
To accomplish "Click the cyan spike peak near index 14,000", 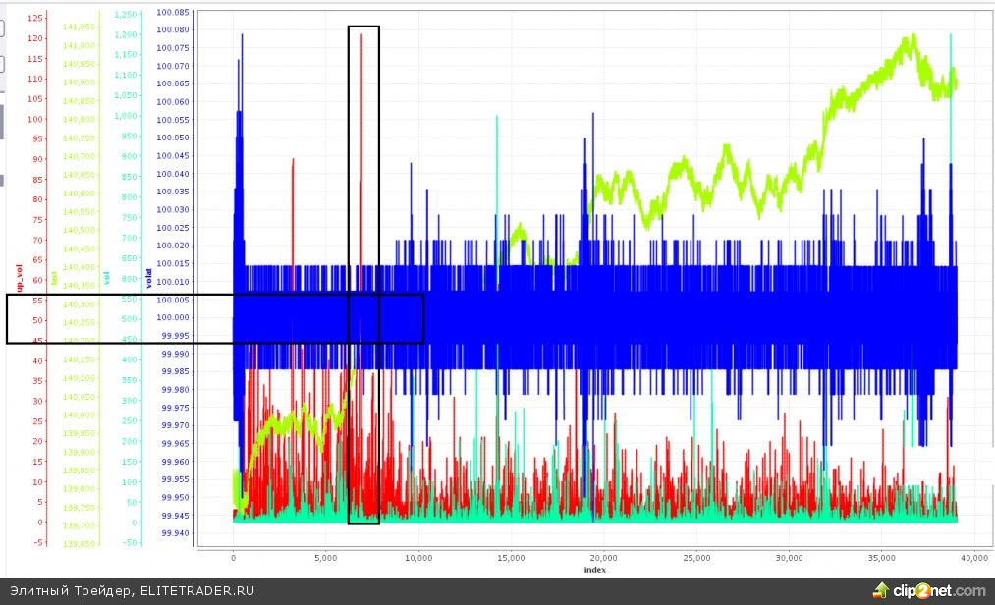I will click(x=497, y=119).
